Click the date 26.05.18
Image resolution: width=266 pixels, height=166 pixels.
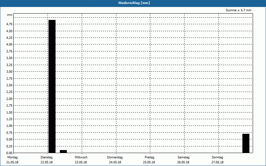tap(183, 162)
